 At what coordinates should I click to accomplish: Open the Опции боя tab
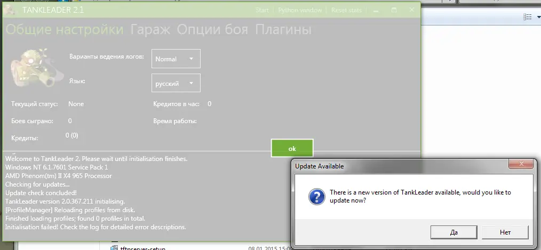212,30
